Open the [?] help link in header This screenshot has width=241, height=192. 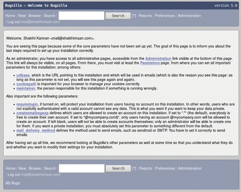pos(134,16)
